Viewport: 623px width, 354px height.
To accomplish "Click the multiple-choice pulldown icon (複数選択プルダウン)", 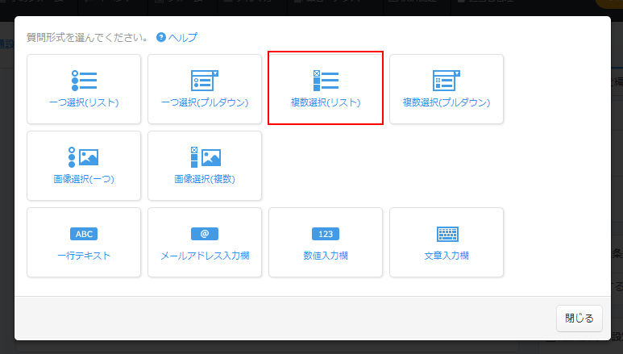I will tap(446, 80).
